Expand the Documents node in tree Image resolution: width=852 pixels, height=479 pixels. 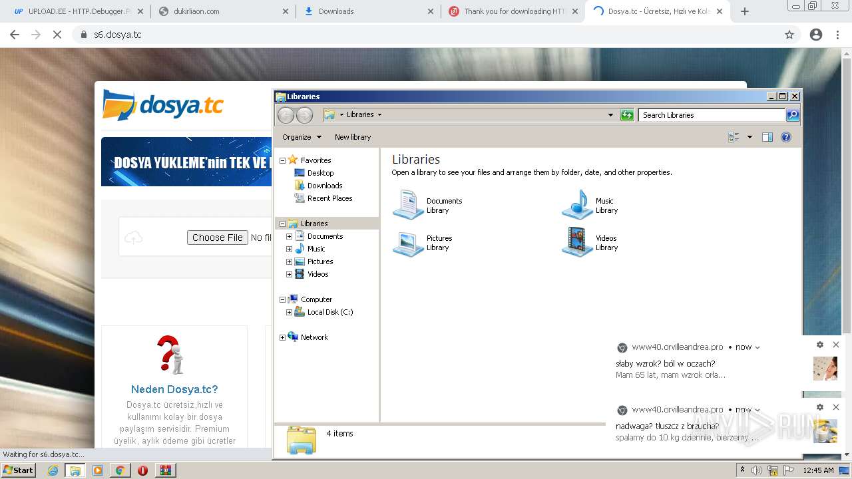click(x=289, y=236)
